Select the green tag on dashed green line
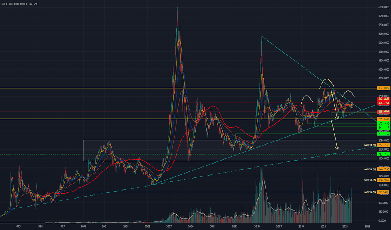This screenshot has width=391, height=230. [384, 154]
